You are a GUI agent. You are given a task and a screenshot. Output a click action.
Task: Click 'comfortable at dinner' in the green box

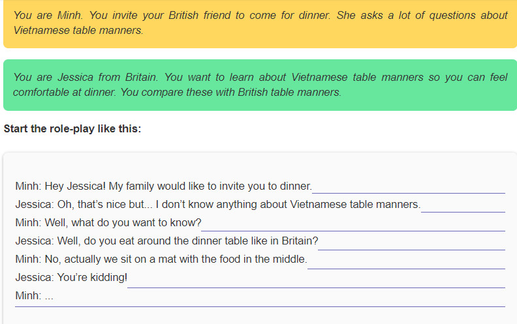click(64, 92)
